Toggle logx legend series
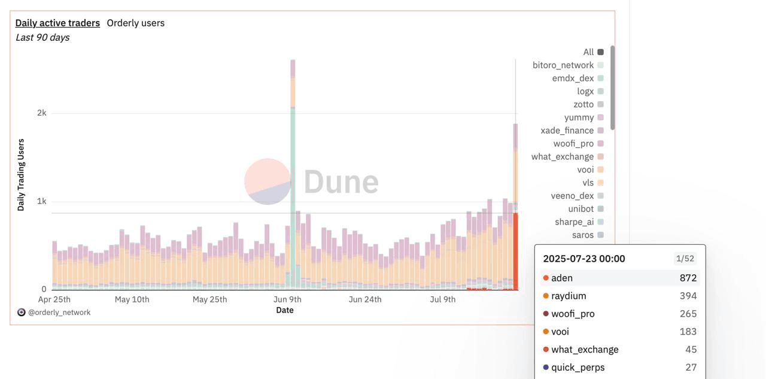 tap(590, 92)
